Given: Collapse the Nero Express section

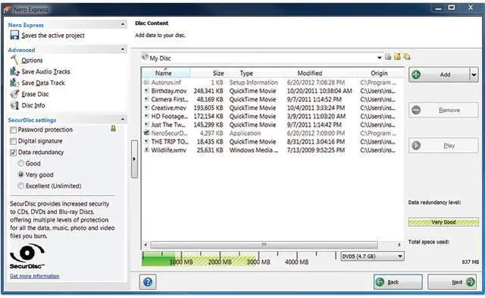Looking at the screenshot, I should click(123, 24).
